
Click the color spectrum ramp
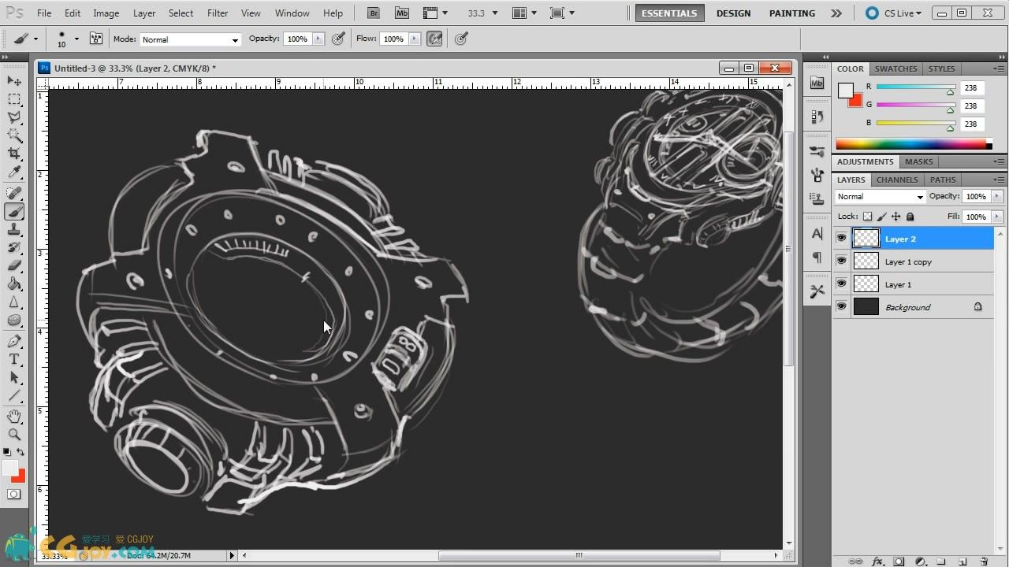tap(911, 143)
